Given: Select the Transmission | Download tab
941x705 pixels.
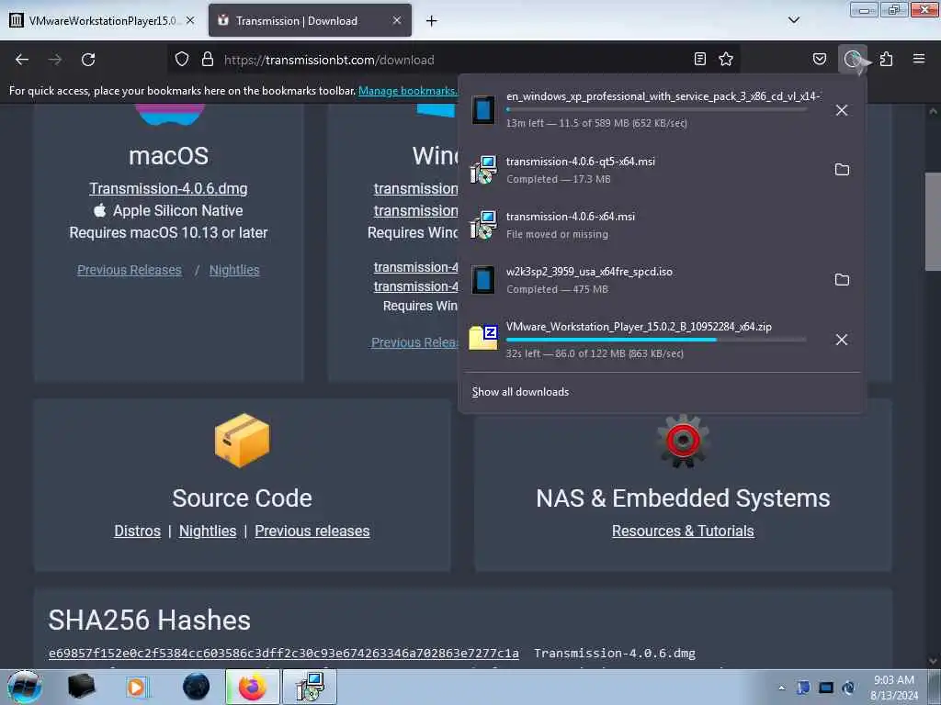Looking at the screenshot, I should [x=310, y=20].
